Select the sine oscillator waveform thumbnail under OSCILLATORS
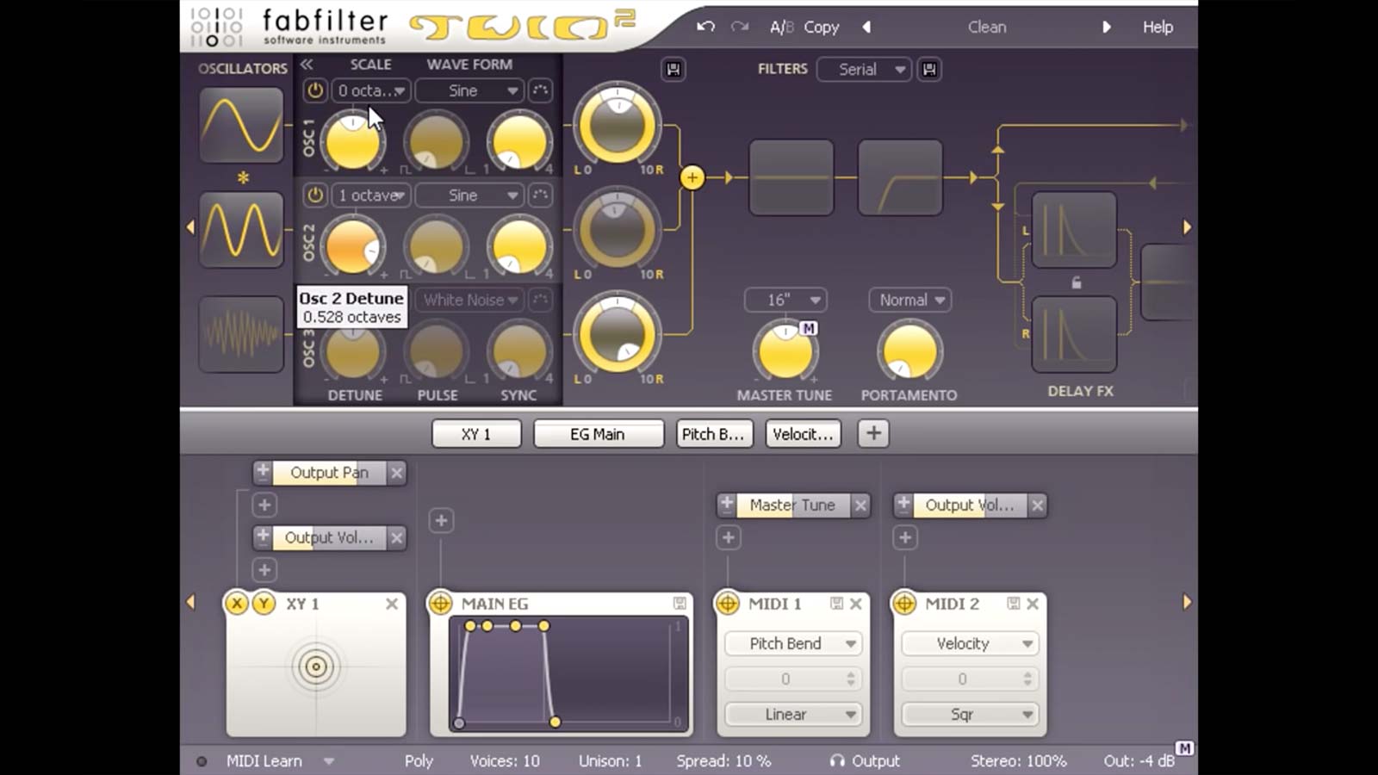This screenshot has width=1378, height=775. click(241, 125)
